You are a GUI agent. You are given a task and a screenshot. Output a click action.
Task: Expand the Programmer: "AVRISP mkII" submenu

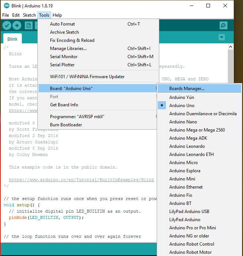[97, 117]
